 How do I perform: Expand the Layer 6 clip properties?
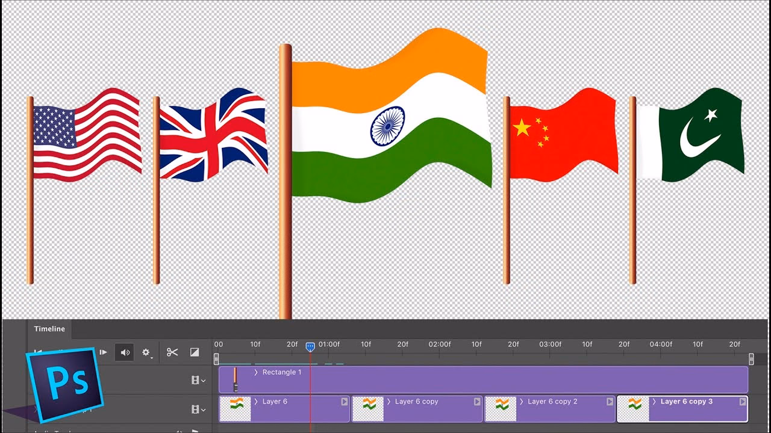point(256,402)
